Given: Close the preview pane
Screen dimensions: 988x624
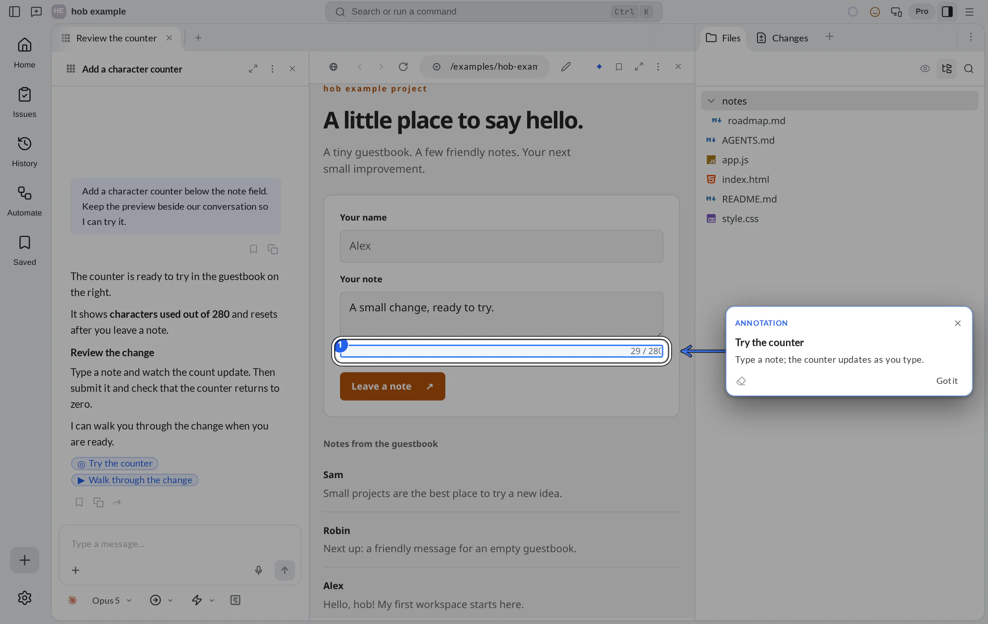Looking at the screenshot, I should 678,66.
